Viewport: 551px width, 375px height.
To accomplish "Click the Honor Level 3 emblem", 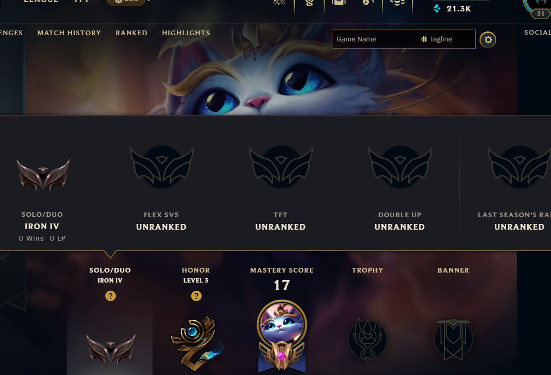I will [196, 344].
